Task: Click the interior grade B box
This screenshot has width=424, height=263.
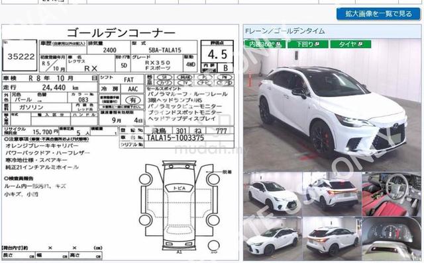Action: point(225,68)
